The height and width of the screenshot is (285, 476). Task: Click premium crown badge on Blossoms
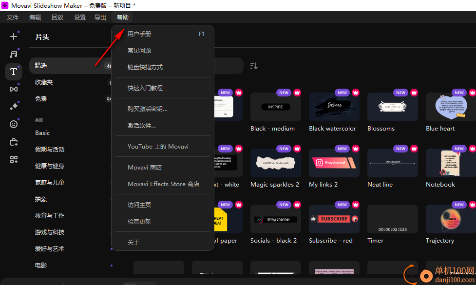click(x=414, y=93)
